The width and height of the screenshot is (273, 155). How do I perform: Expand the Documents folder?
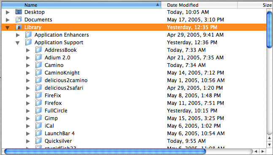[x=8, y=20]
